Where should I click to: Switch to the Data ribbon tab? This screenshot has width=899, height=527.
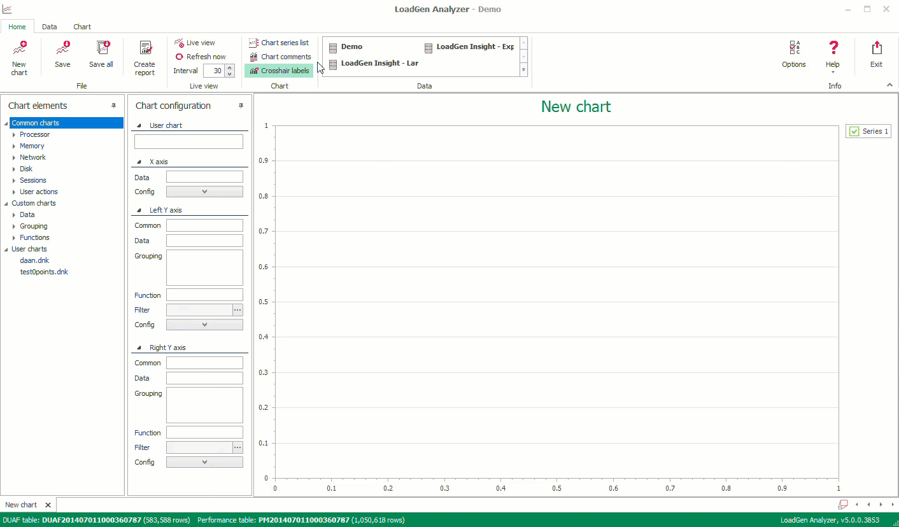click(49, 27)
